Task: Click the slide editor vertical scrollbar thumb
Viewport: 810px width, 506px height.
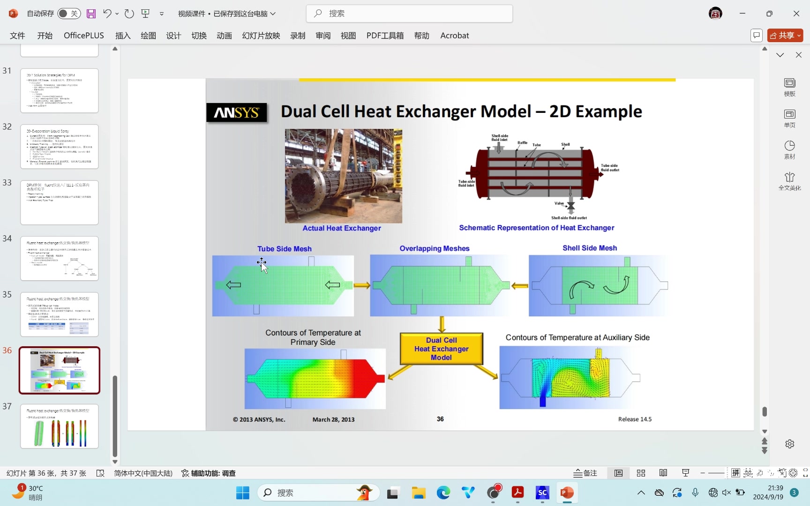Action: pos(765,411)
